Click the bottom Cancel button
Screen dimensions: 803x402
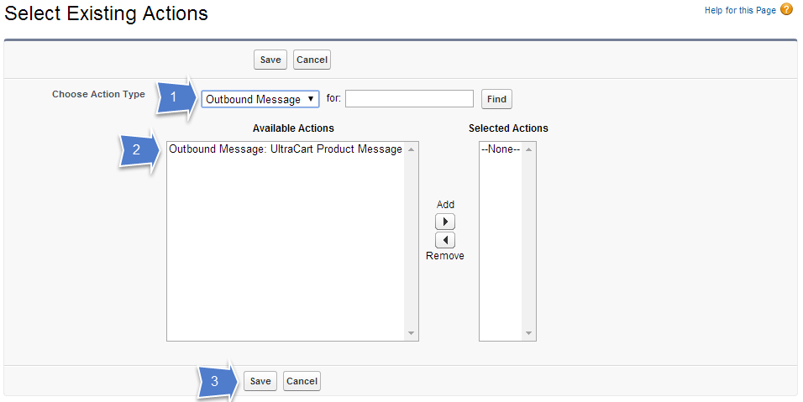point(302,381)
